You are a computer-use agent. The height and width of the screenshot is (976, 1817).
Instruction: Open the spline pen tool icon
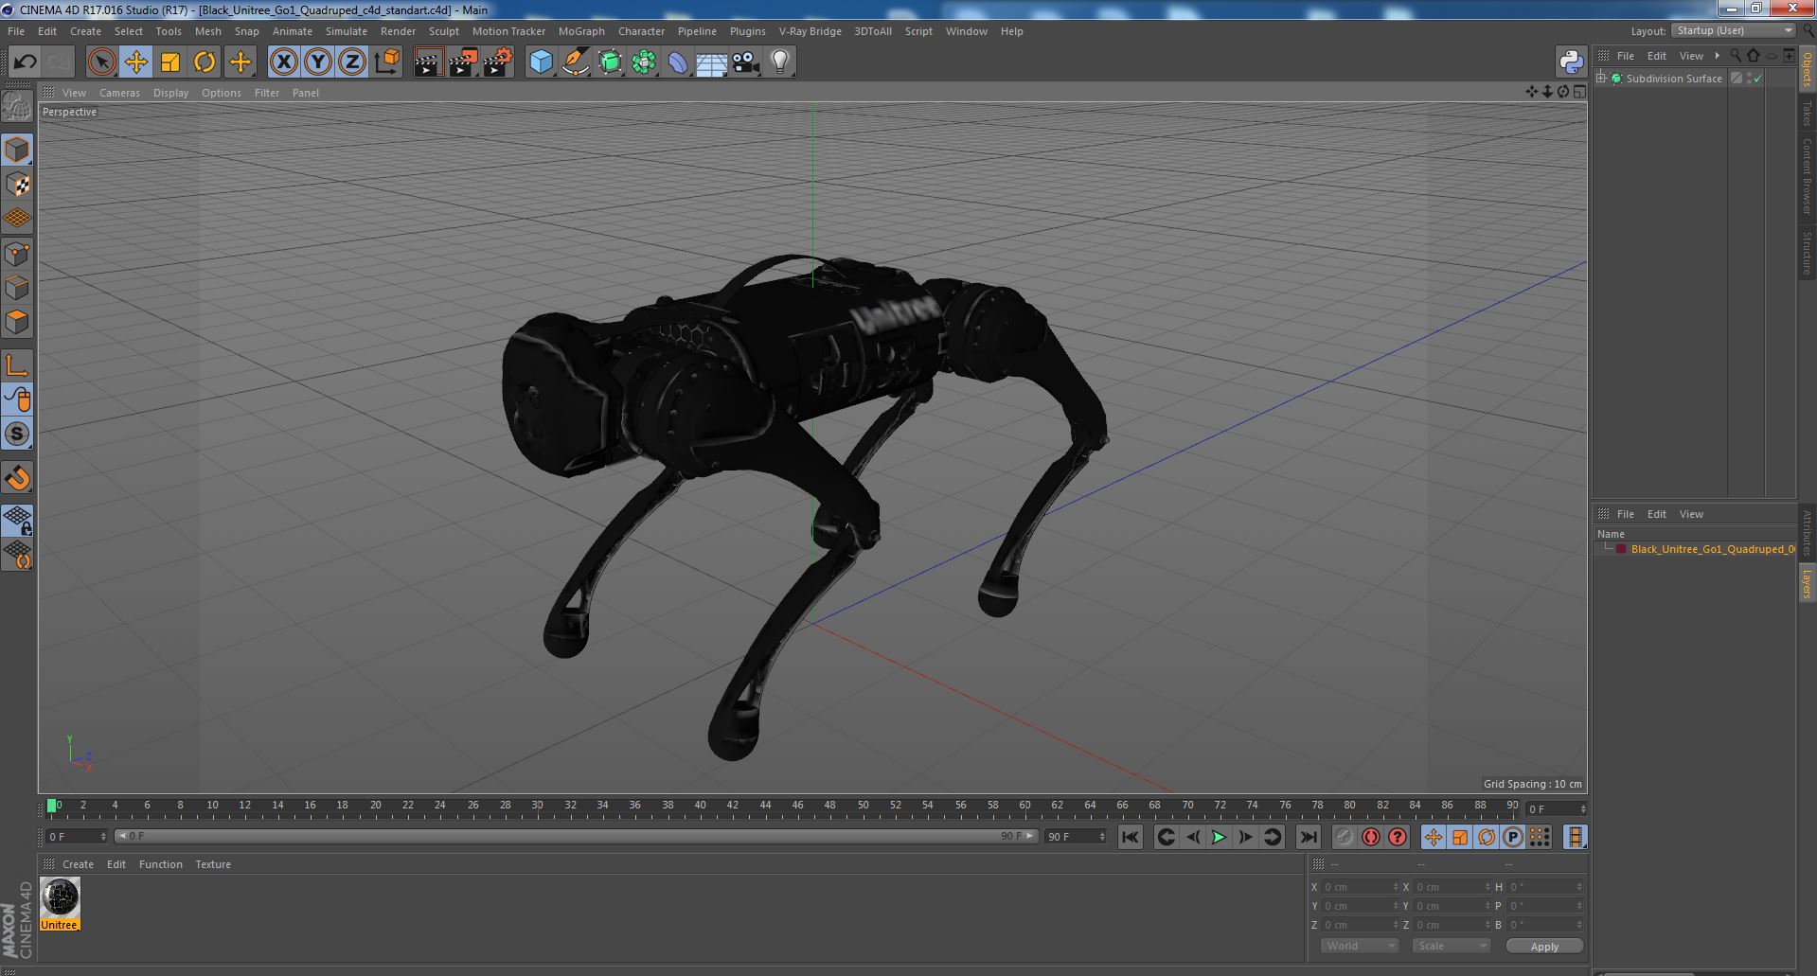576,62
